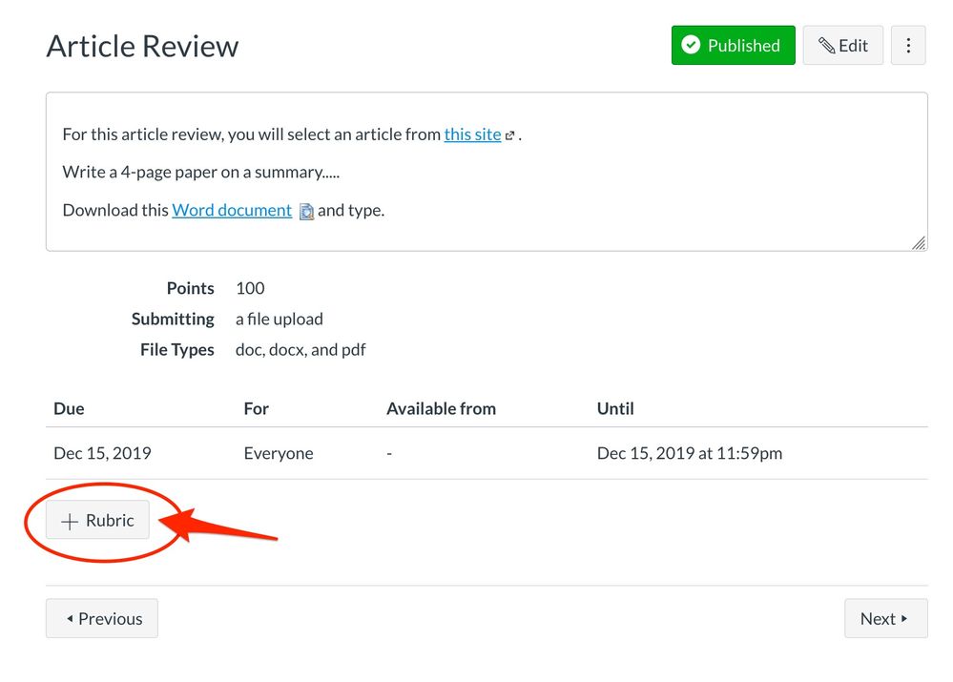Image resolution: width=953 pixels, height=682 pixels.
Task: Open the "Word document" link
Action: [x=232, y=211]
